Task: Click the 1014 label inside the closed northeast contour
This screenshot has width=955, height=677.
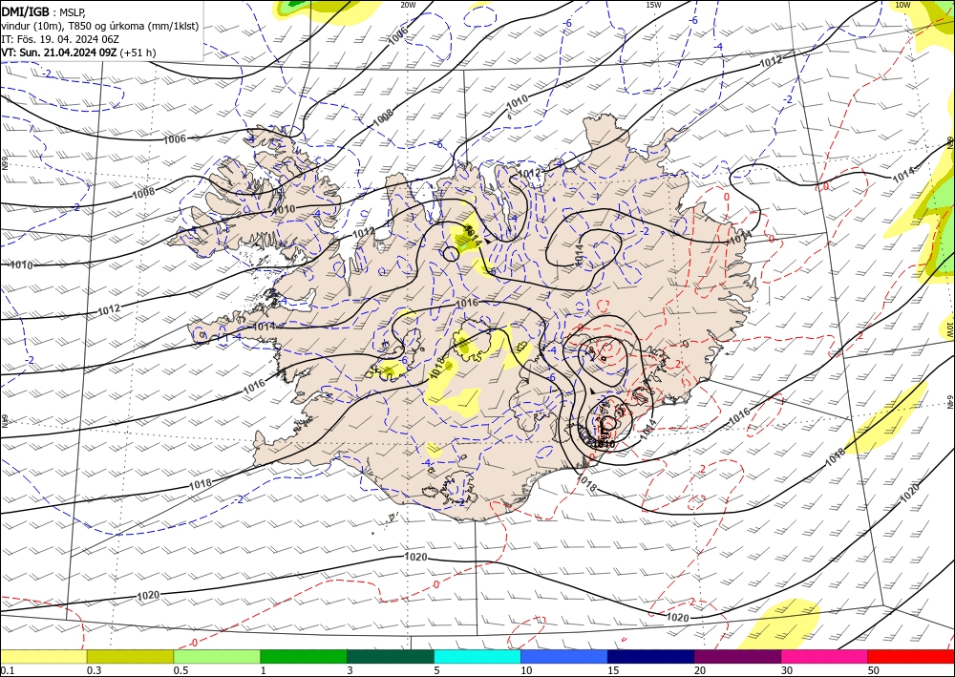Action: coord(579,254)
